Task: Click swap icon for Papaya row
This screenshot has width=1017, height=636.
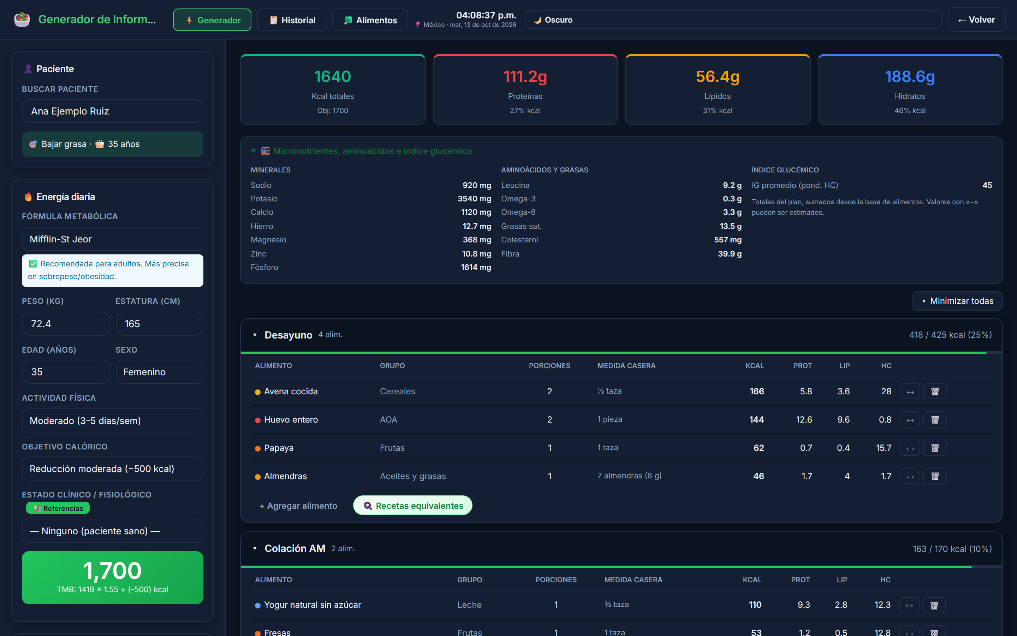Action: point(910,448)
